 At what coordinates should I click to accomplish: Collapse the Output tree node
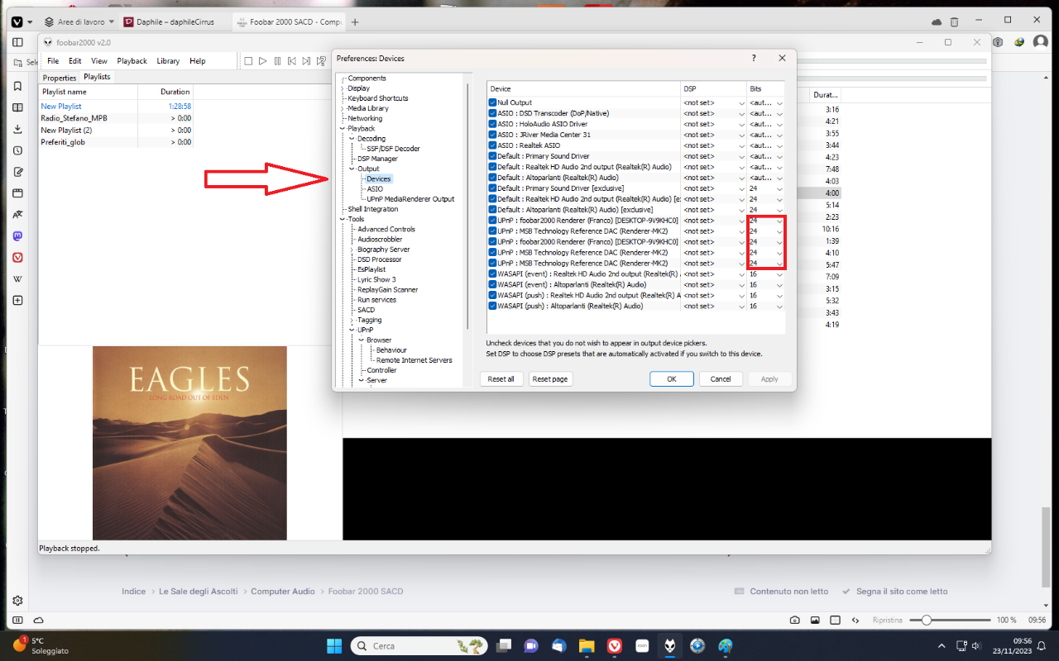click(x=352, y=169)
